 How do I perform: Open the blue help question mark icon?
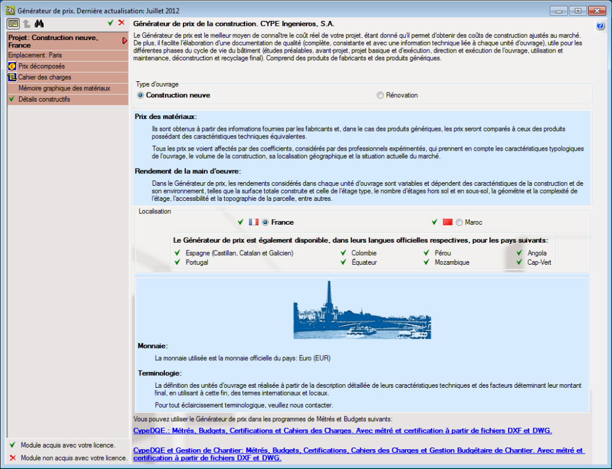pos(600,26)
